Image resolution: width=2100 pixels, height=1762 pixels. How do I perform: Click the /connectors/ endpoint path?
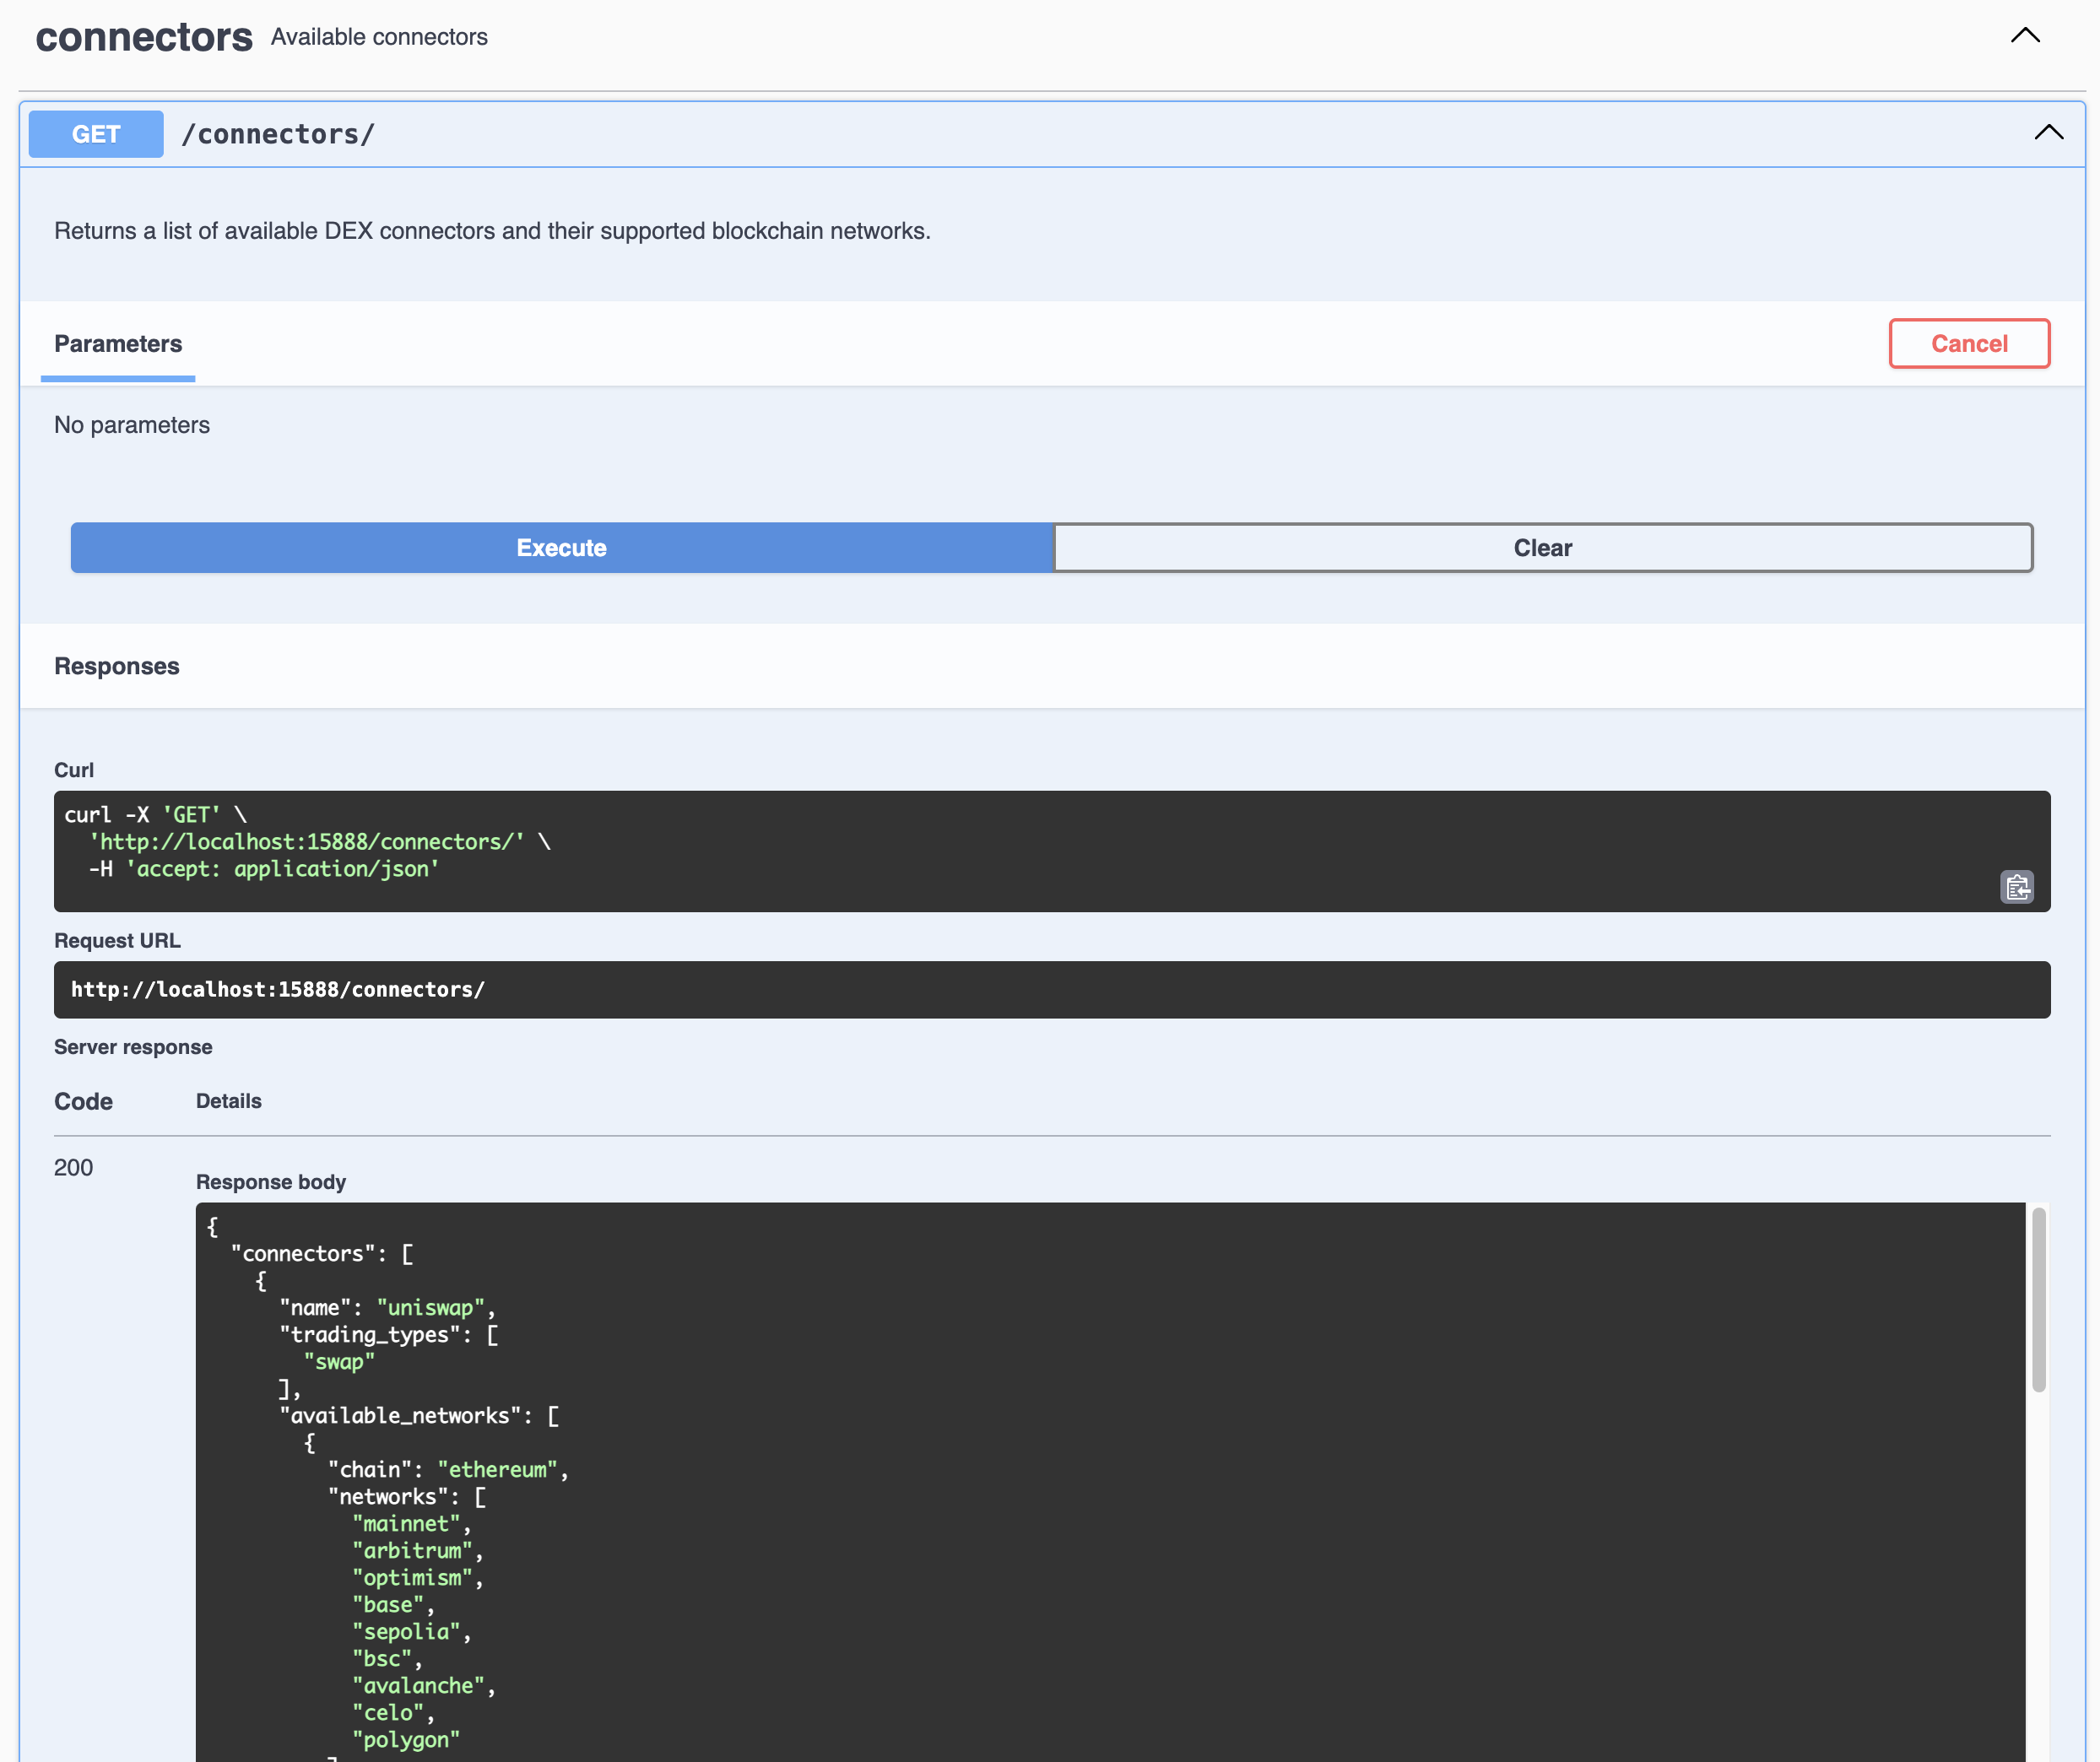pyautogui.click(x=278, y=134)
